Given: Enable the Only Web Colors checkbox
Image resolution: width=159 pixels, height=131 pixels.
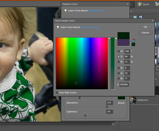Looking at the screenshot, I should (x=57, y=93).
